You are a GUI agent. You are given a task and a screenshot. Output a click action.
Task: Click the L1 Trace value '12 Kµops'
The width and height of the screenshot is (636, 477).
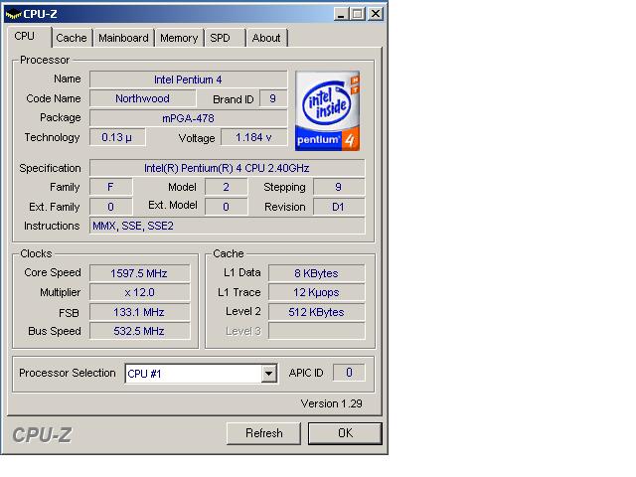click(316, 292)
